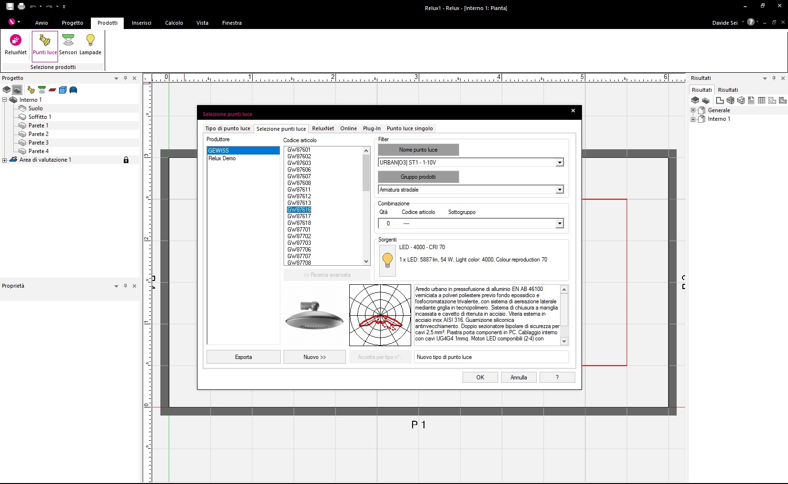Open the Sensori product selector

click(68, 45)
